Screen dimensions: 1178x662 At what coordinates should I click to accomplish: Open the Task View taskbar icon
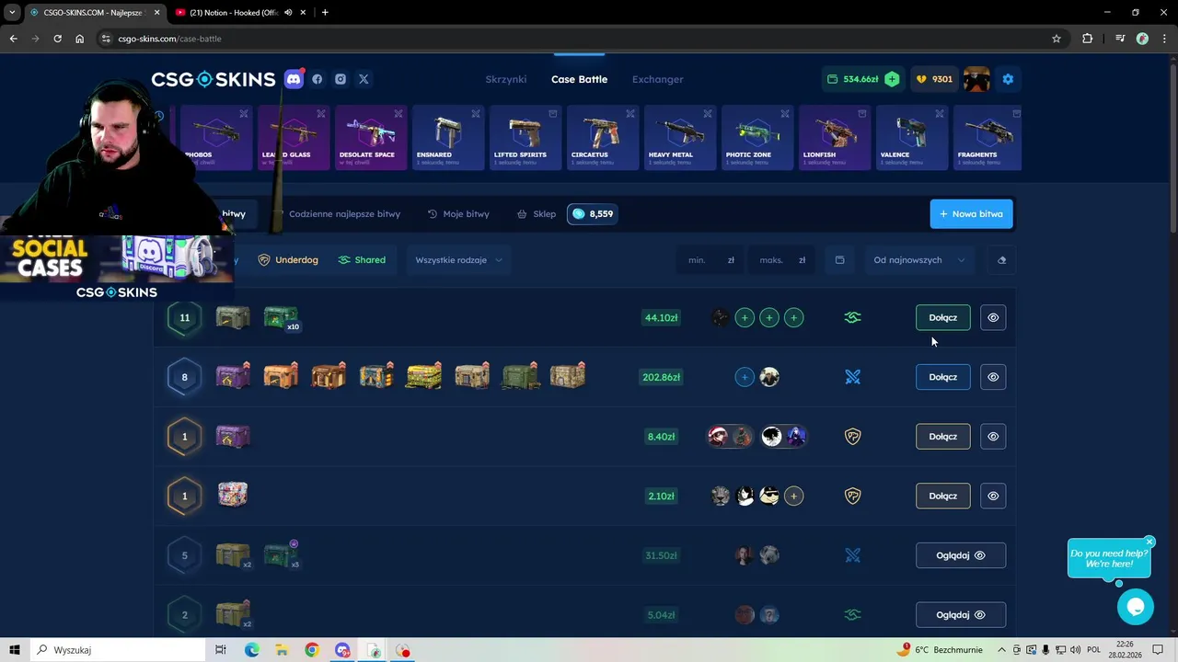[221, 650]
